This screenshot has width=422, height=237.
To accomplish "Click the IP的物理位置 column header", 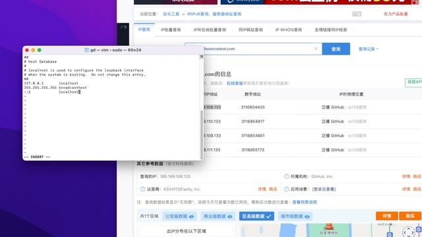I will click(x=351, y=94).
